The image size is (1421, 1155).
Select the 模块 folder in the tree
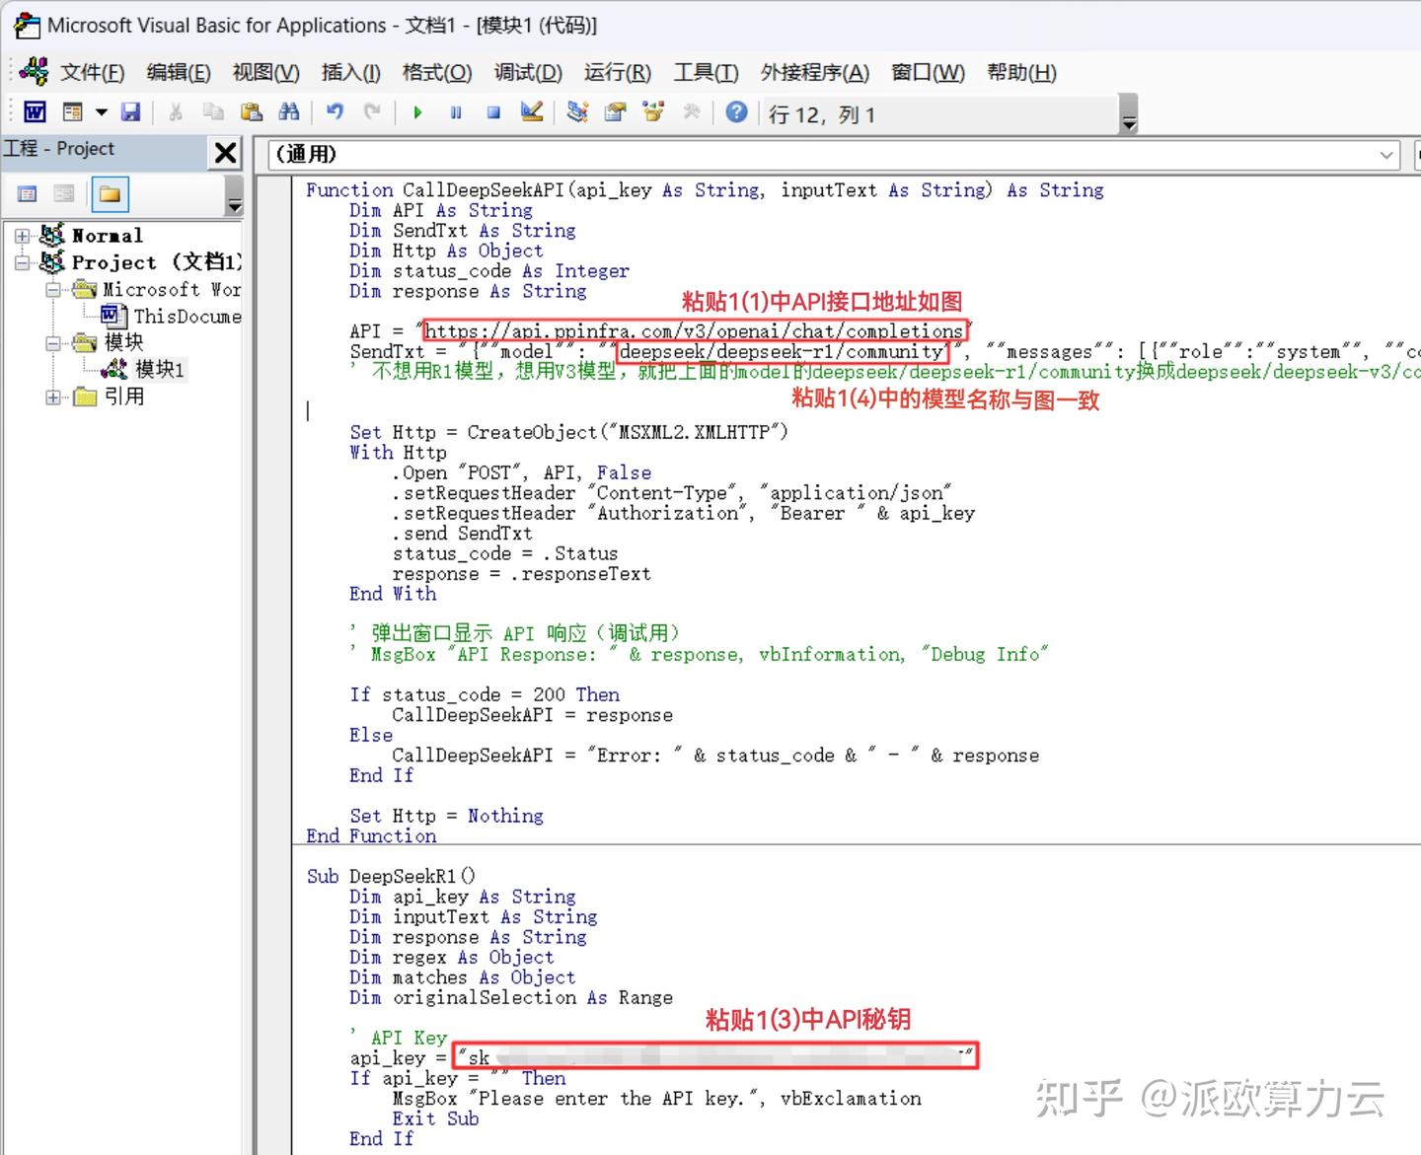[124, 342]
